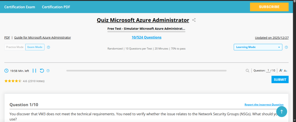This screenshot has width=296, height=122.
Task: Open the question search magnifier icon
Action: tap(247, 71)
